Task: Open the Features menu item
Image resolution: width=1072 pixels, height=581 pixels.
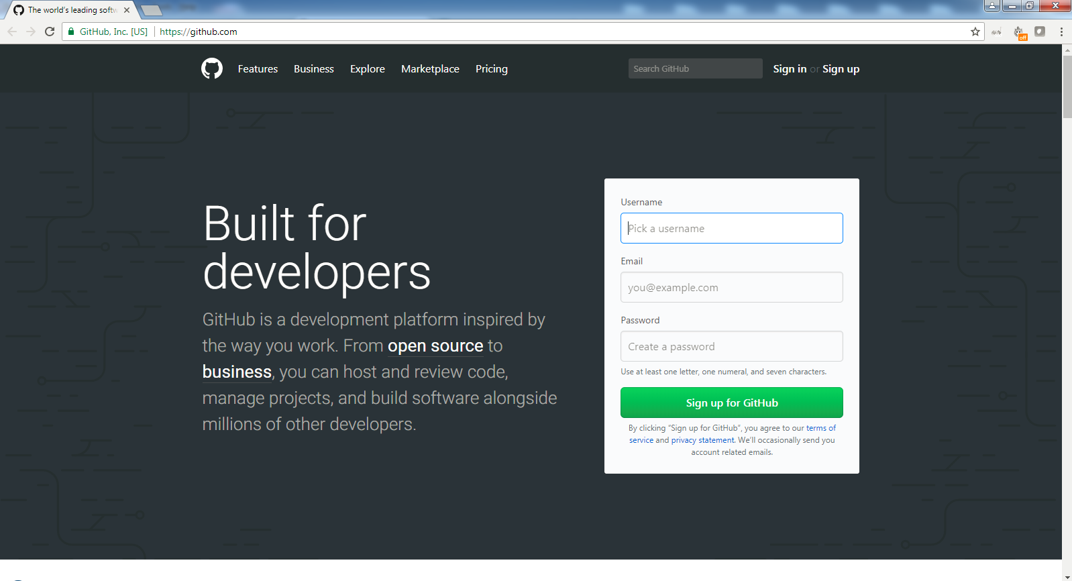Action: tap(258, 68)
